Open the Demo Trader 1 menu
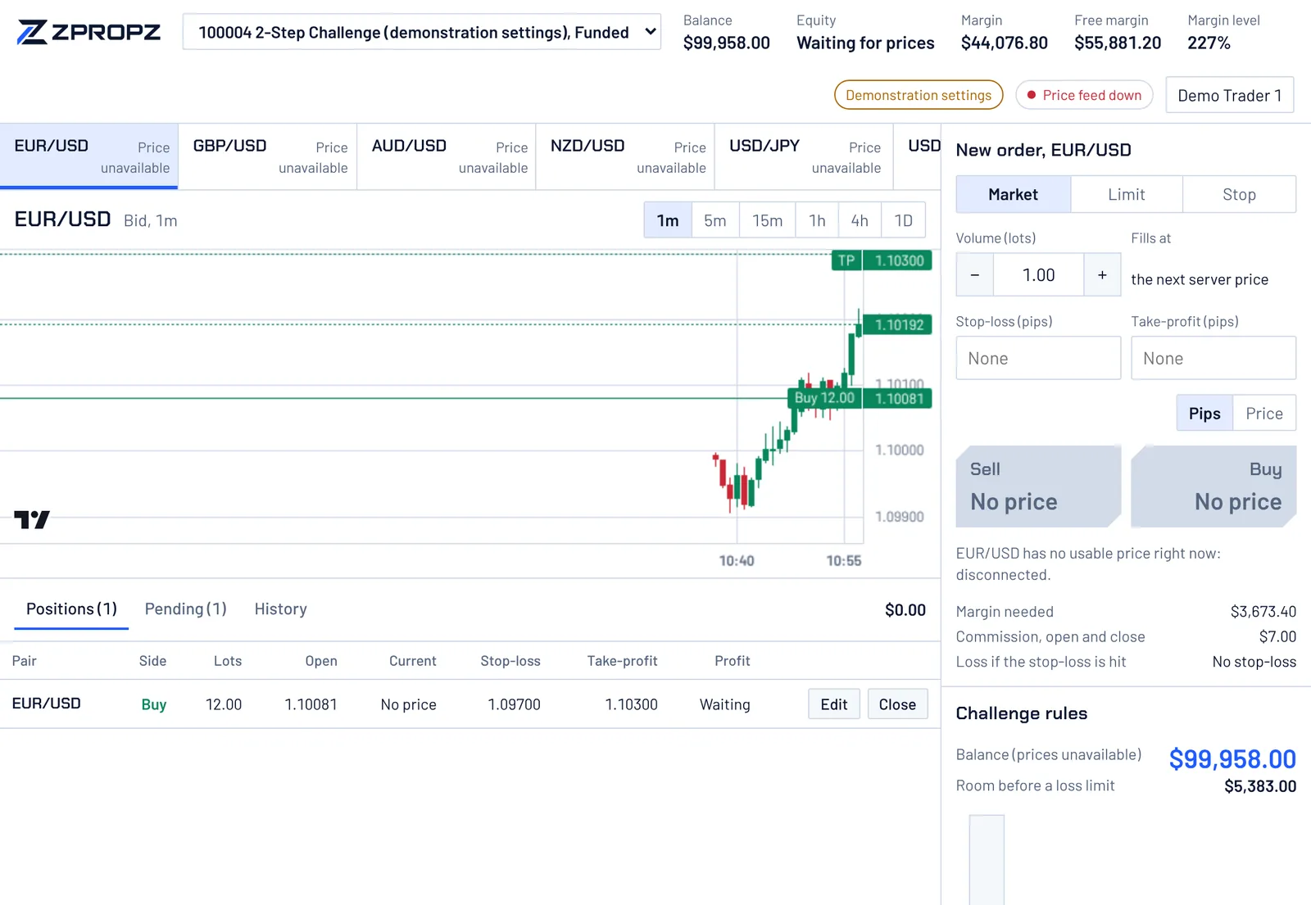Screen dimensions: 1311x905 (1230, 95)
